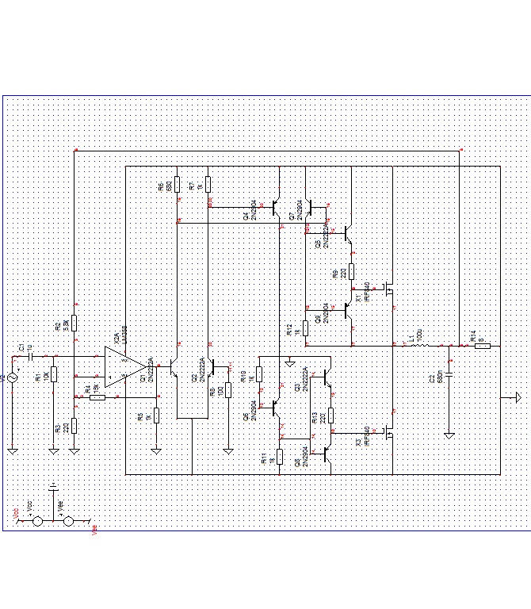Click resistor R12 1k symbol

[305, 328]
